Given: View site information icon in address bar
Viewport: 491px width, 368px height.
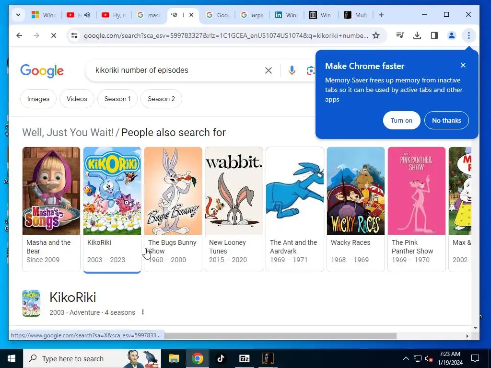Looking at the screenshot, I should coord(74,35).
